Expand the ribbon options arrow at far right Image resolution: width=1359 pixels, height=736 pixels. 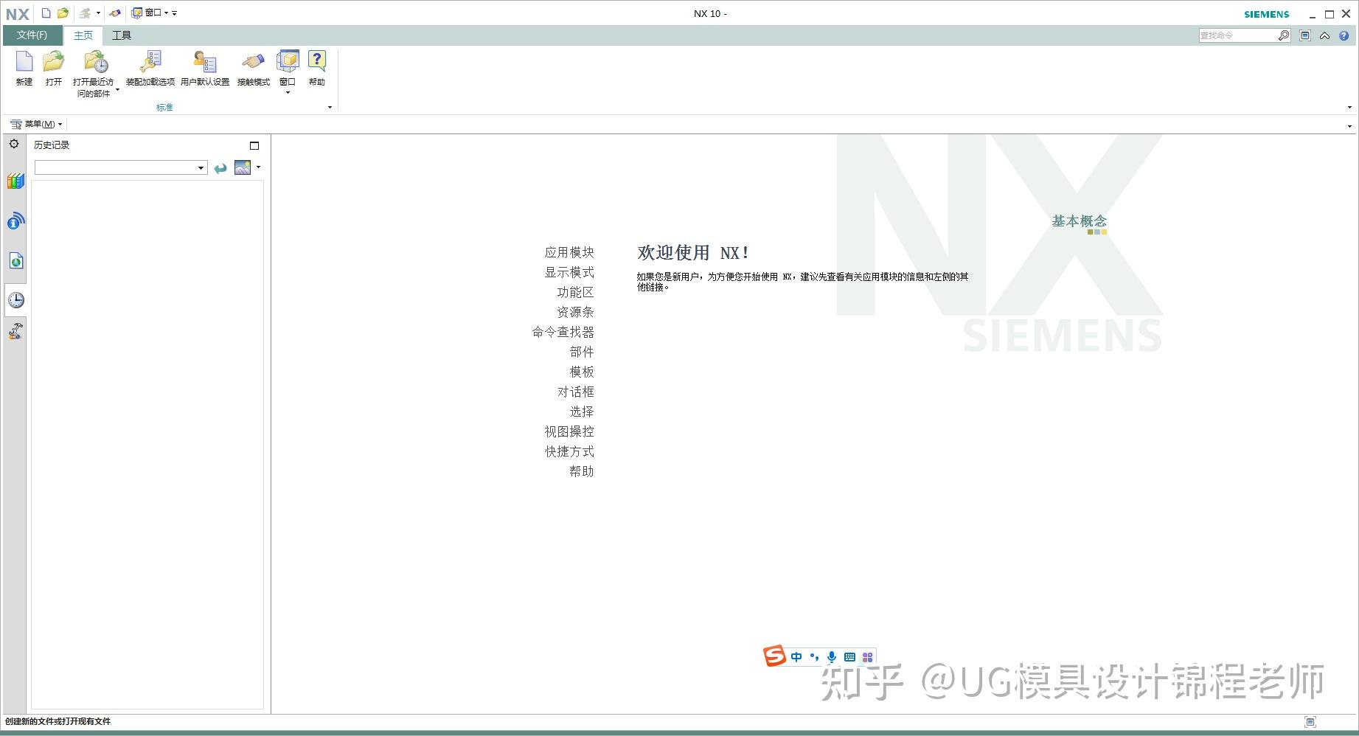(1349, 108)
